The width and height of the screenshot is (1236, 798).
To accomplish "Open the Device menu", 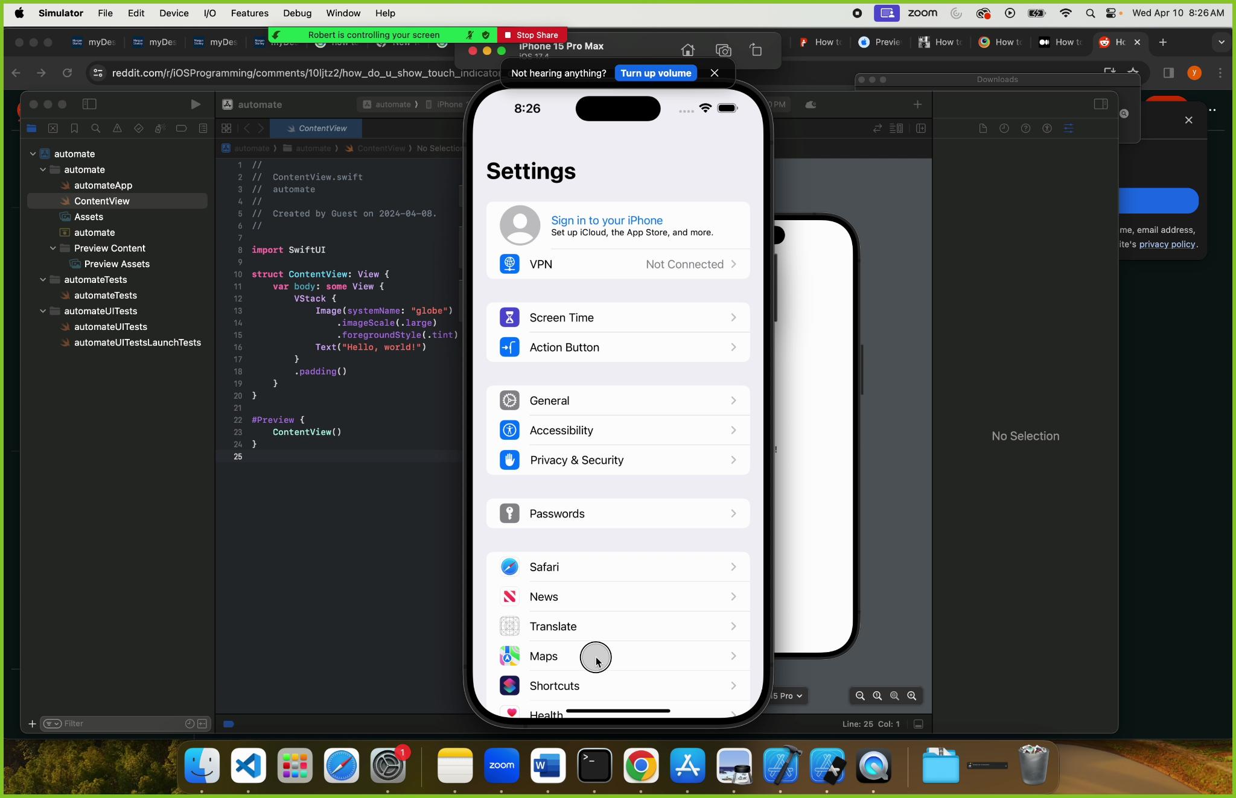I will [174, 13].
